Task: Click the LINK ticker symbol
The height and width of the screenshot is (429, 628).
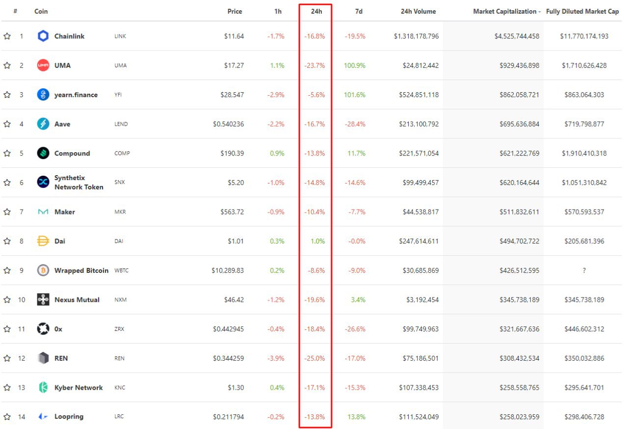Action: (x=120, y=36)
